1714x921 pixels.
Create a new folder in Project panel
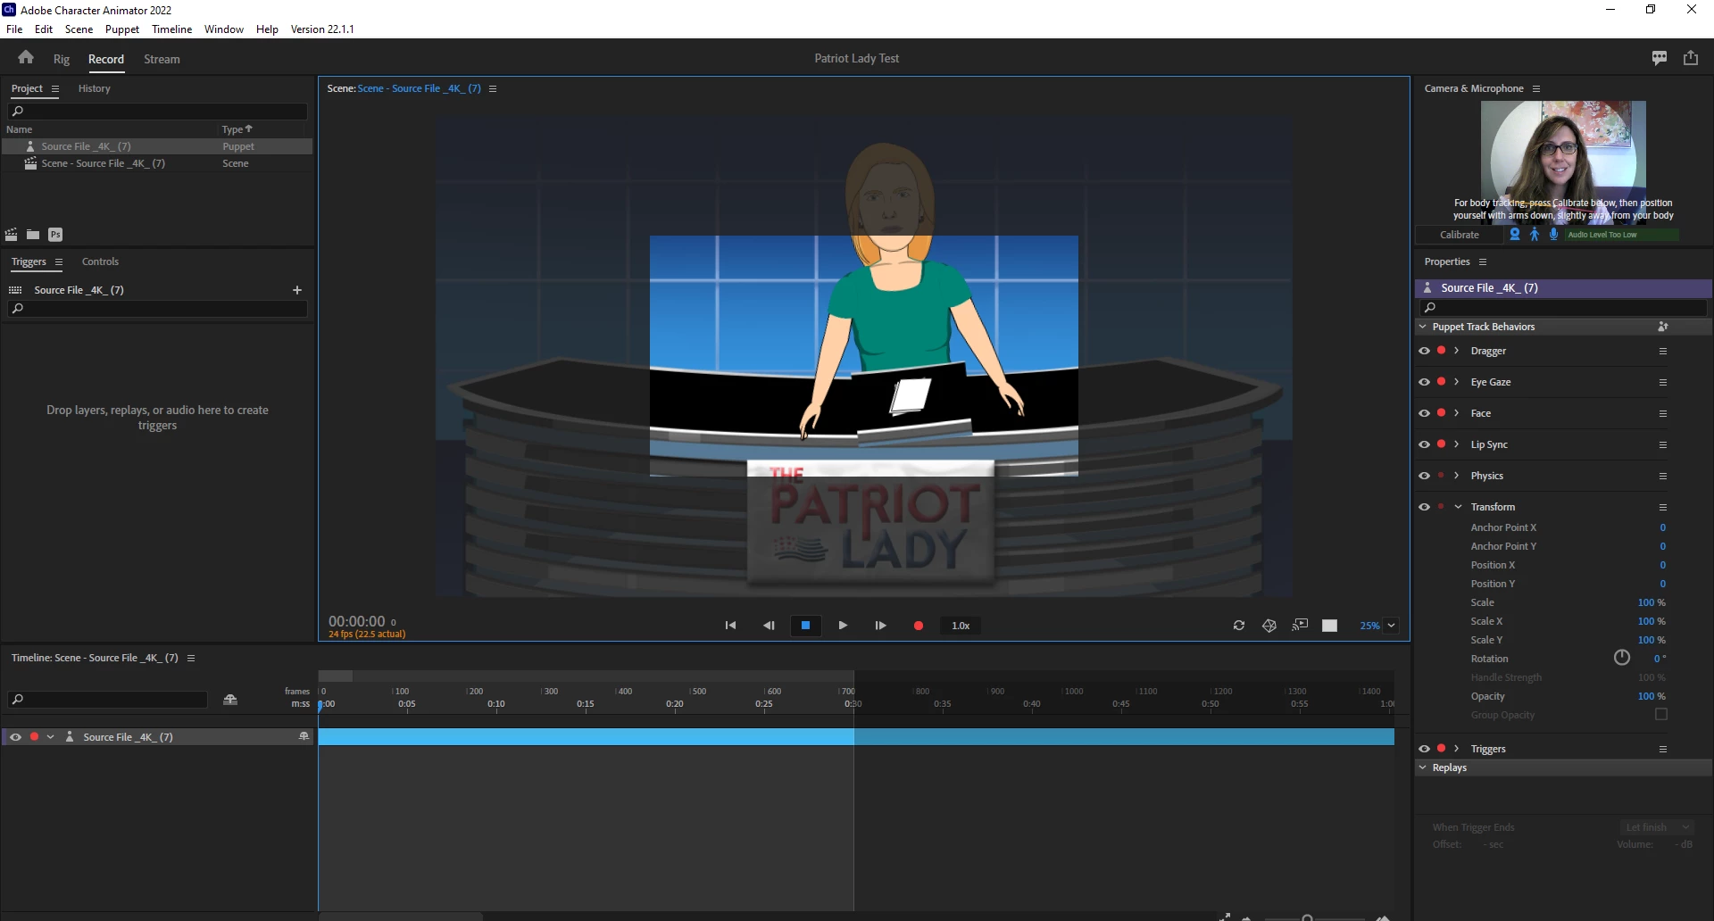pos(33,235)
